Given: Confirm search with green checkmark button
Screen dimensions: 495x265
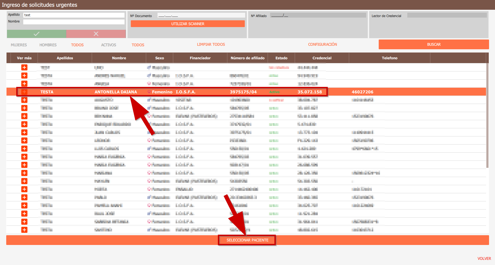Looking at the screenshot, I should [x=37, y=34].
